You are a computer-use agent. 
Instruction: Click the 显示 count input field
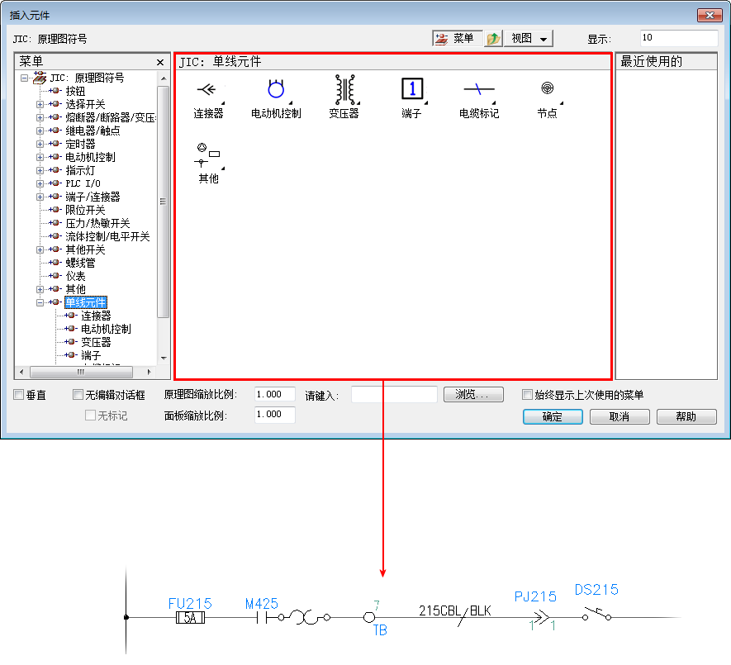point(679,38)
